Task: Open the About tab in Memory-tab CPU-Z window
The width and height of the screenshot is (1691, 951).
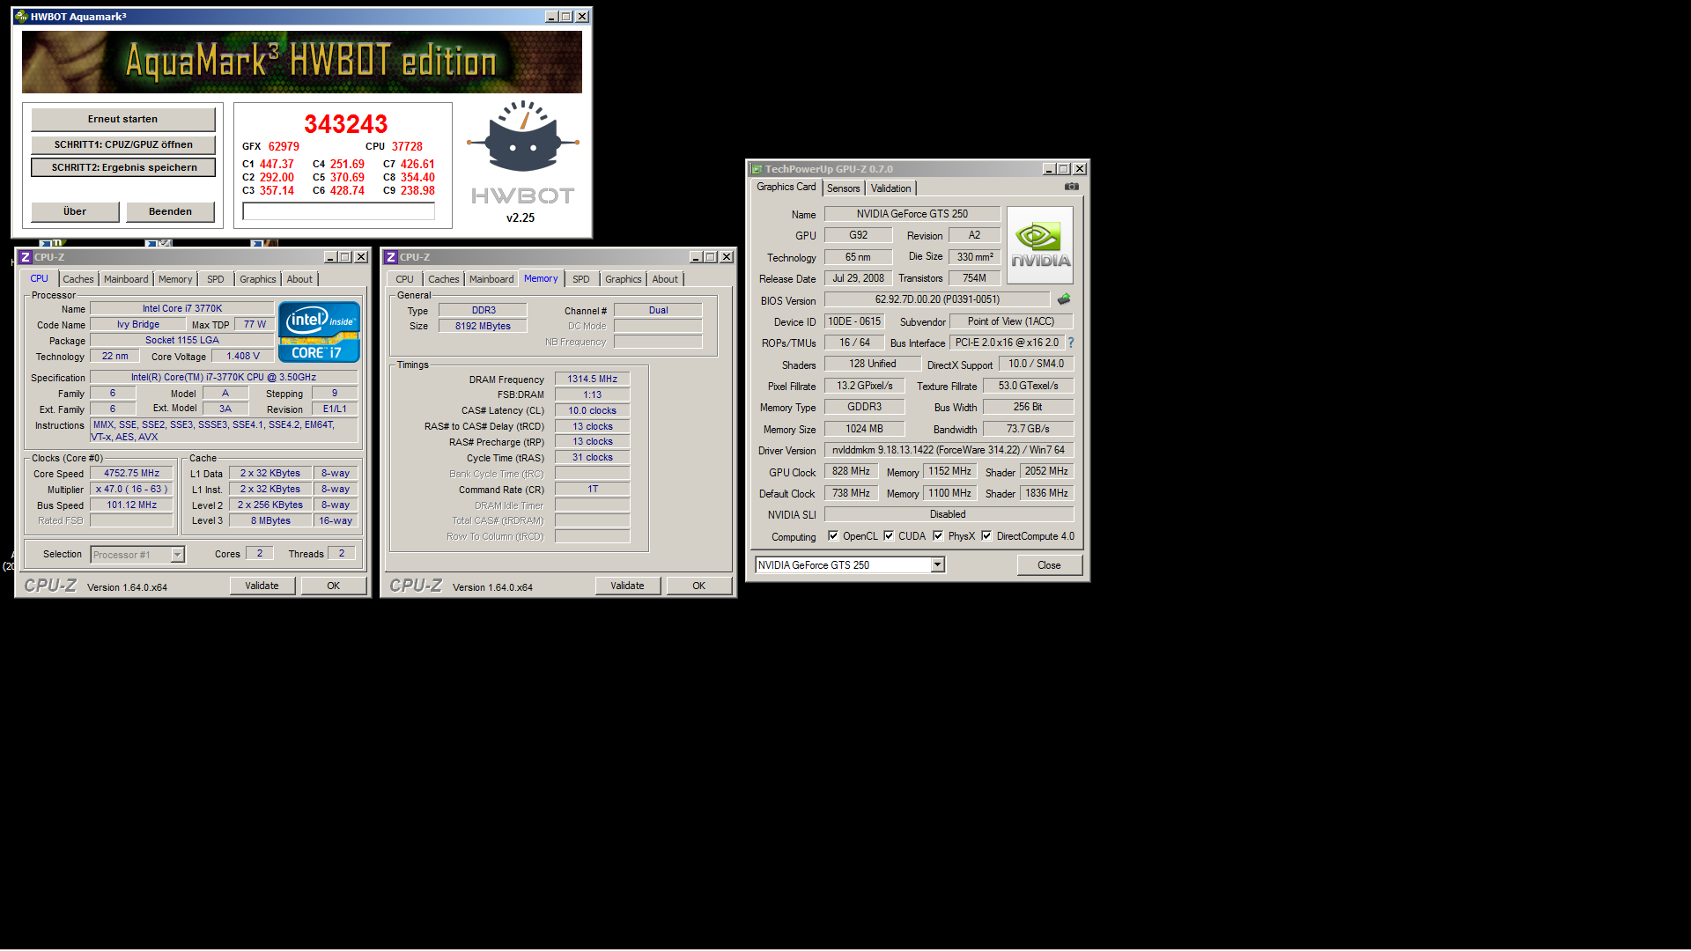Action: click(665, 279)
